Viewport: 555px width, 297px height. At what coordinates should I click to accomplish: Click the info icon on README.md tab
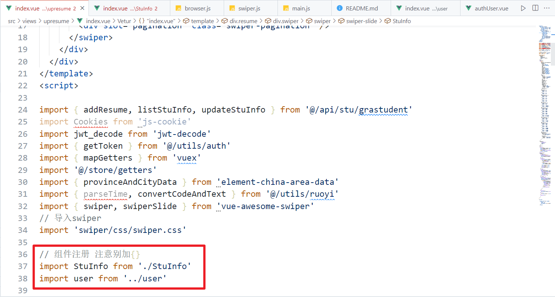pyautogui.click(x=340, y=8)
